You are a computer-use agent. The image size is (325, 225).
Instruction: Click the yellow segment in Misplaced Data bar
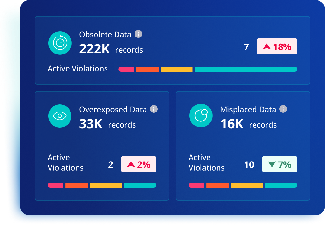(247, 185)
